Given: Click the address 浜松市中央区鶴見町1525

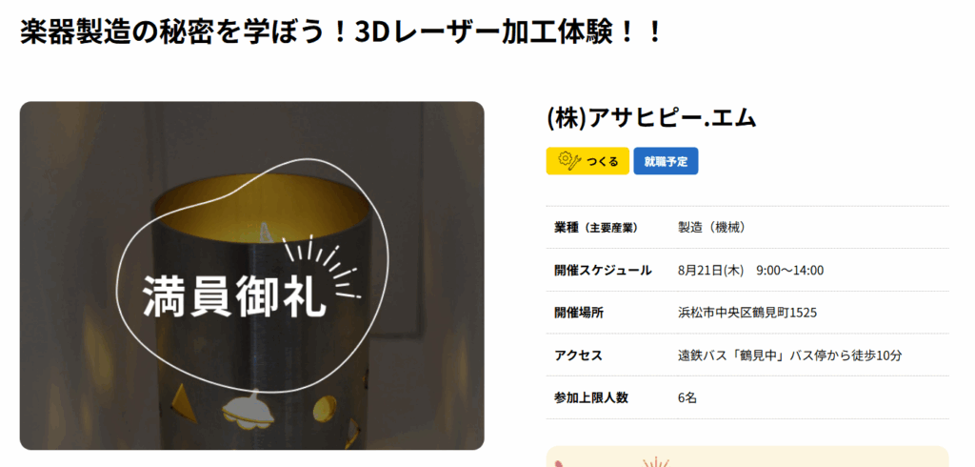Looking at the screenshot, I should [x=747, y=313].
